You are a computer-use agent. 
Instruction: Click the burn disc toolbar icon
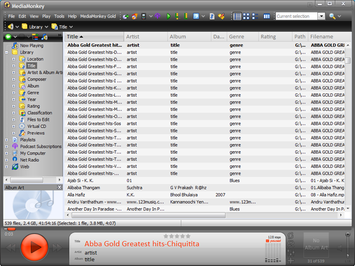point(135,16)
